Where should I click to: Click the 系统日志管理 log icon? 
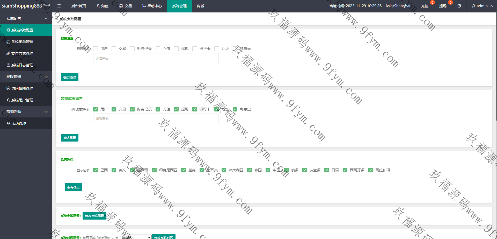click(8, 65)
